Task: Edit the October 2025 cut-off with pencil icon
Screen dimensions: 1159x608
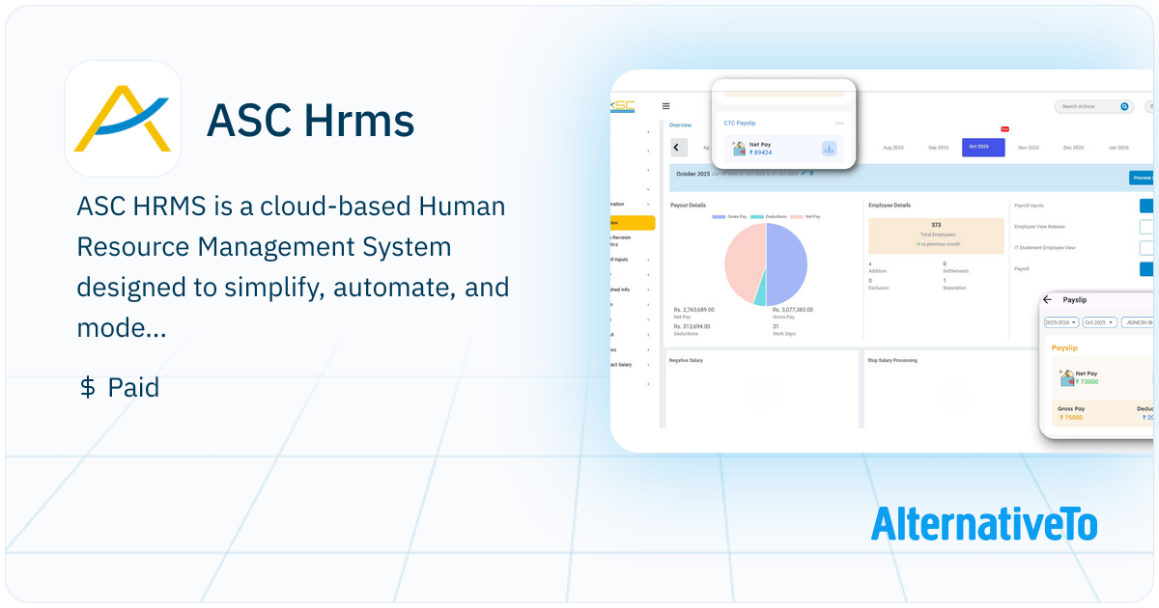Action: coord(803,173)
